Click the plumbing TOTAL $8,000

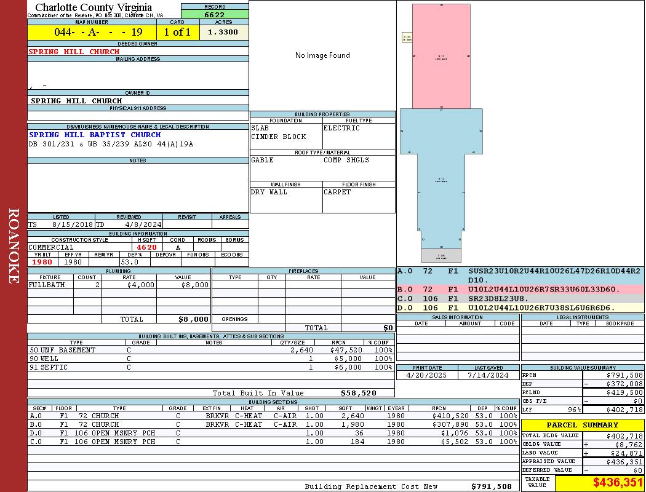(193, 319)
